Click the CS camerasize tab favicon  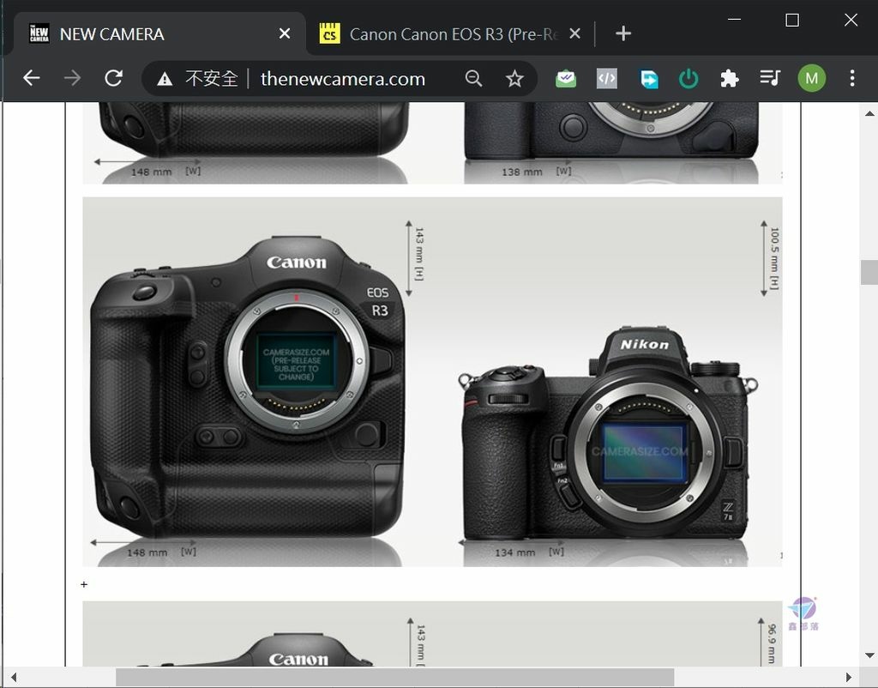click(330, 33)
